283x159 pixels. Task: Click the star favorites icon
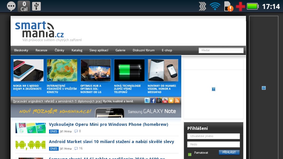click(x=171, y=100)
